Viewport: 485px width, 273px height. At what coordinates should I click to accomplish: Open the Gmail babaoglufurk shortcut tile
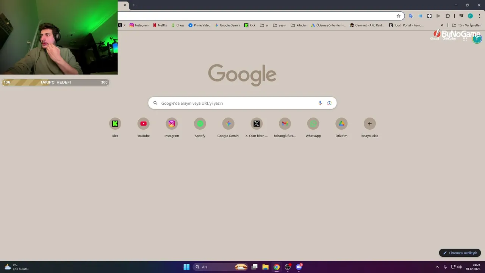pyautogui.click(x=285, y=124)
